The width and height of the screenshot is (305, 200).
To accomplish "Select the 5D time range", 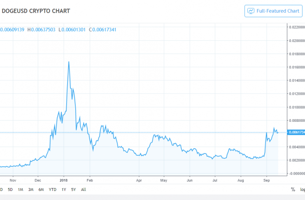I will 10,189.
